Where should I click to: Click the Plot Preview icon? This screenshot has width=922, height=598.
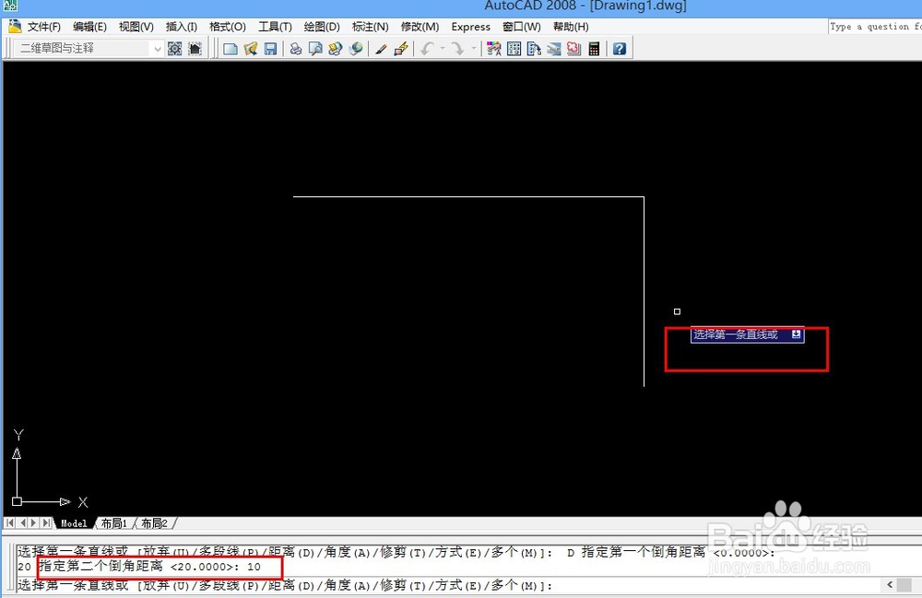pyautogui.click(x=315, y=49)
